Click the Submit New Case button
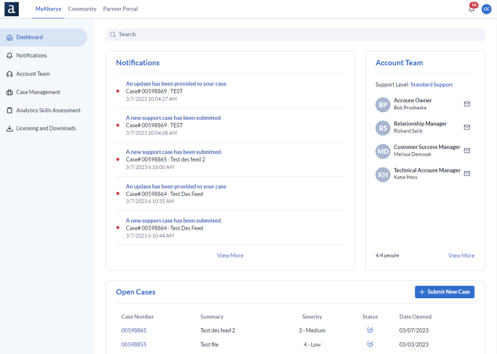The image size is (497, 354). pos(444,292)
